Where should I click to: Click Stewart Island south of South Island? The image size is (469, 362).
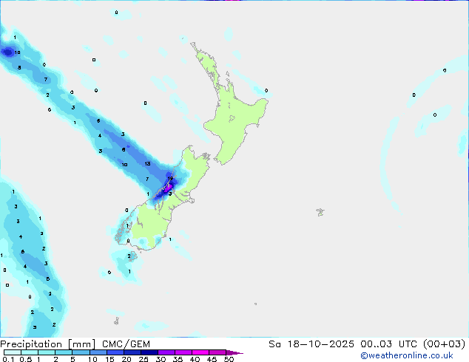coord(132,256)
